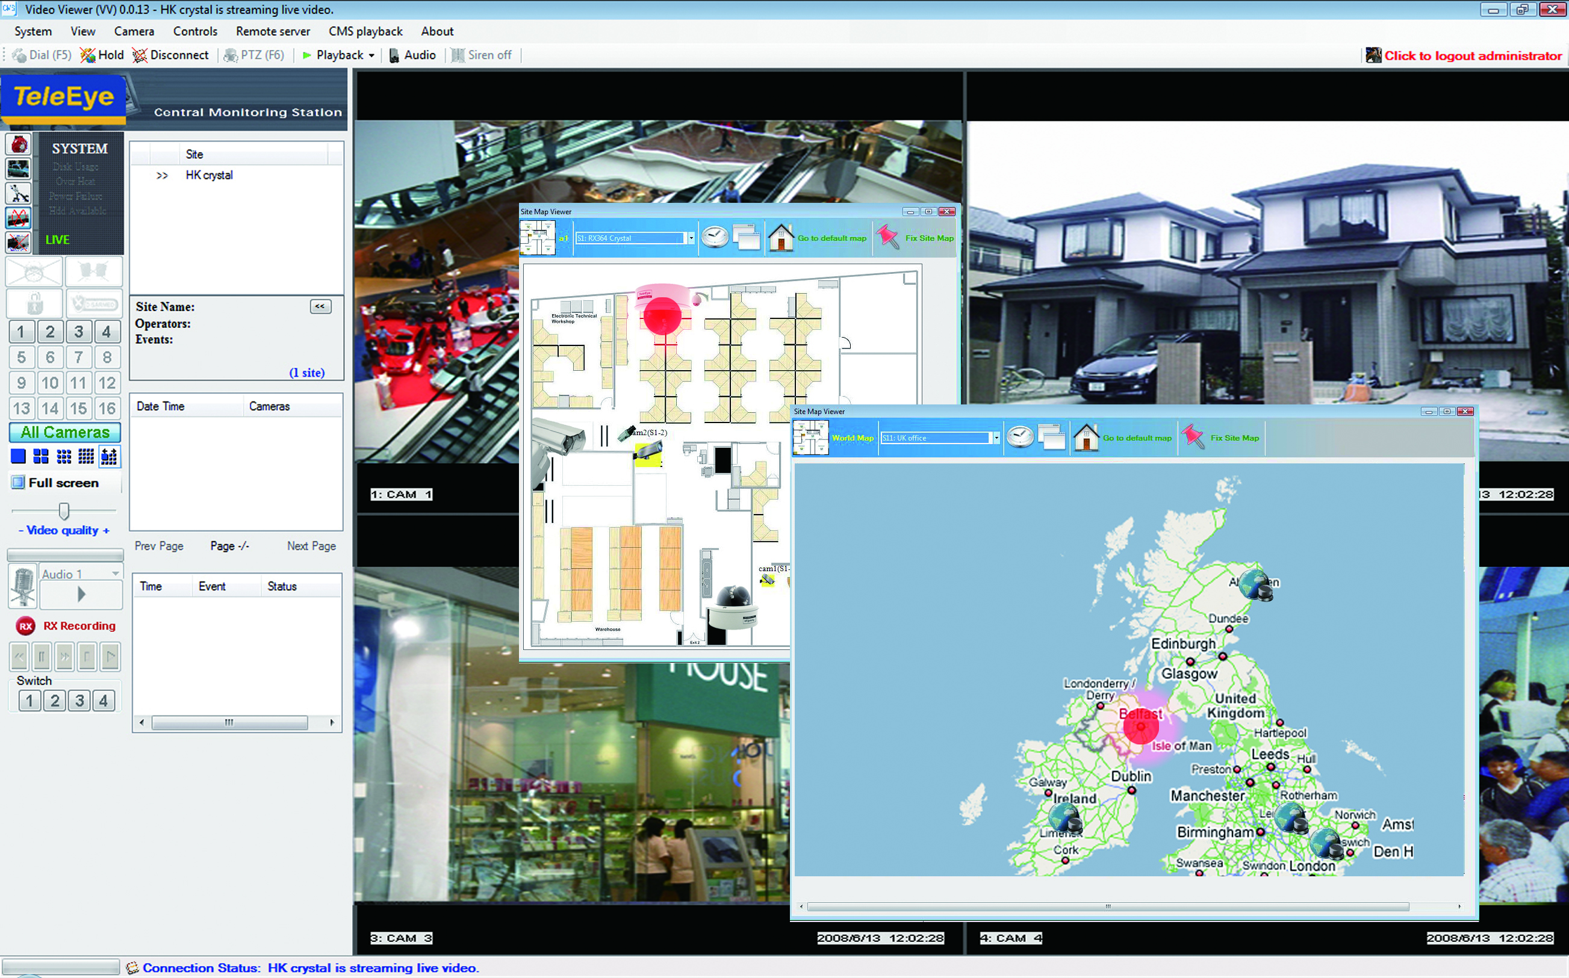Open the CMS playback menu
The image size is (1569, 978).
point(365,31)
